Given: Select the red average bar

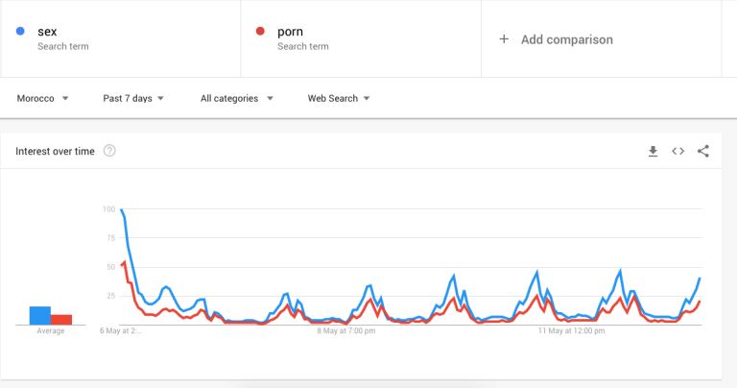Looking at the screenshot, I should [x=61, y=320].
